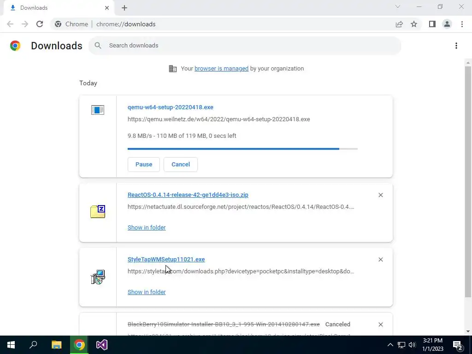
Task: Open the Windows Start menu
Action: [11, 345]
